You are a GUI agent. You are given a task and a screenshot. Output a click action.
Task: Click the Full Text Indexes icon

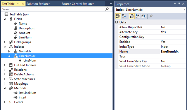coord(11,65)
